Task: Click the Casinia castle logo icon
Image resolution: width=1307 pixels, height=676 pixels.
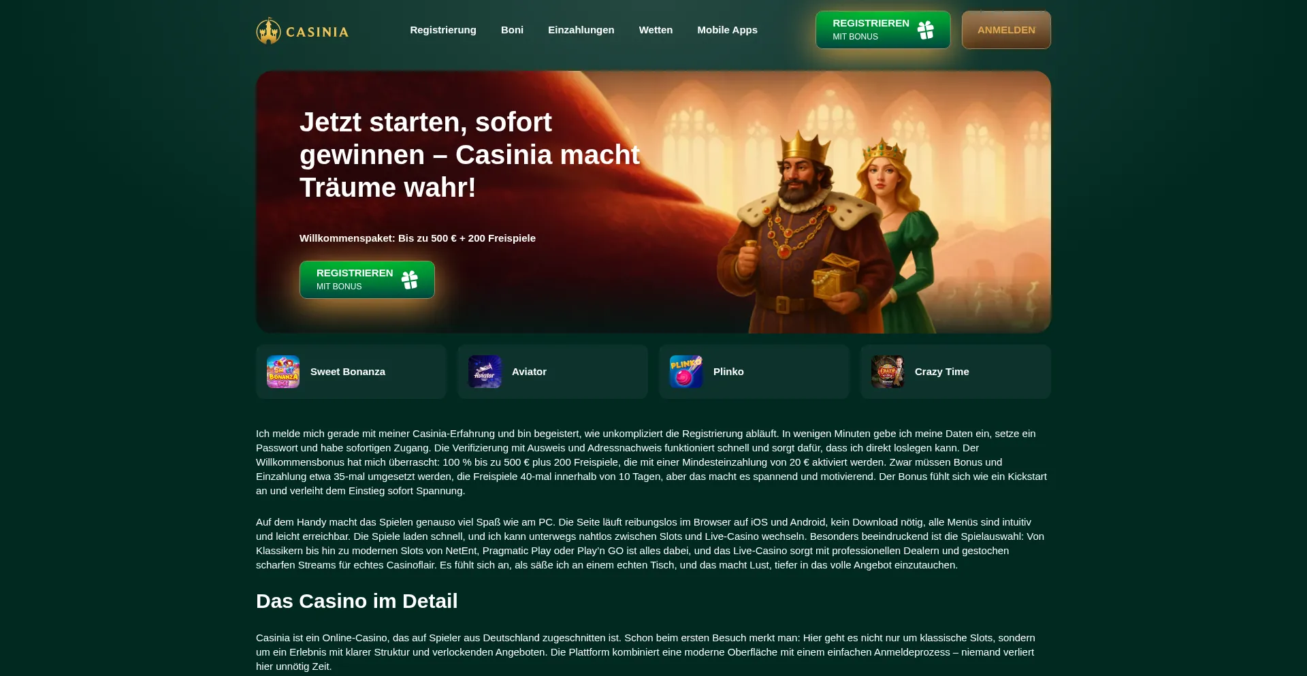Action: coord(268,31)
